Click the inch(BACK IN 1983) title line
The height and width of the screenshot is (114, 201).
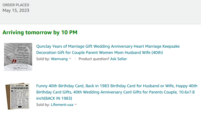pyautogui.click(x=54, y=98)
